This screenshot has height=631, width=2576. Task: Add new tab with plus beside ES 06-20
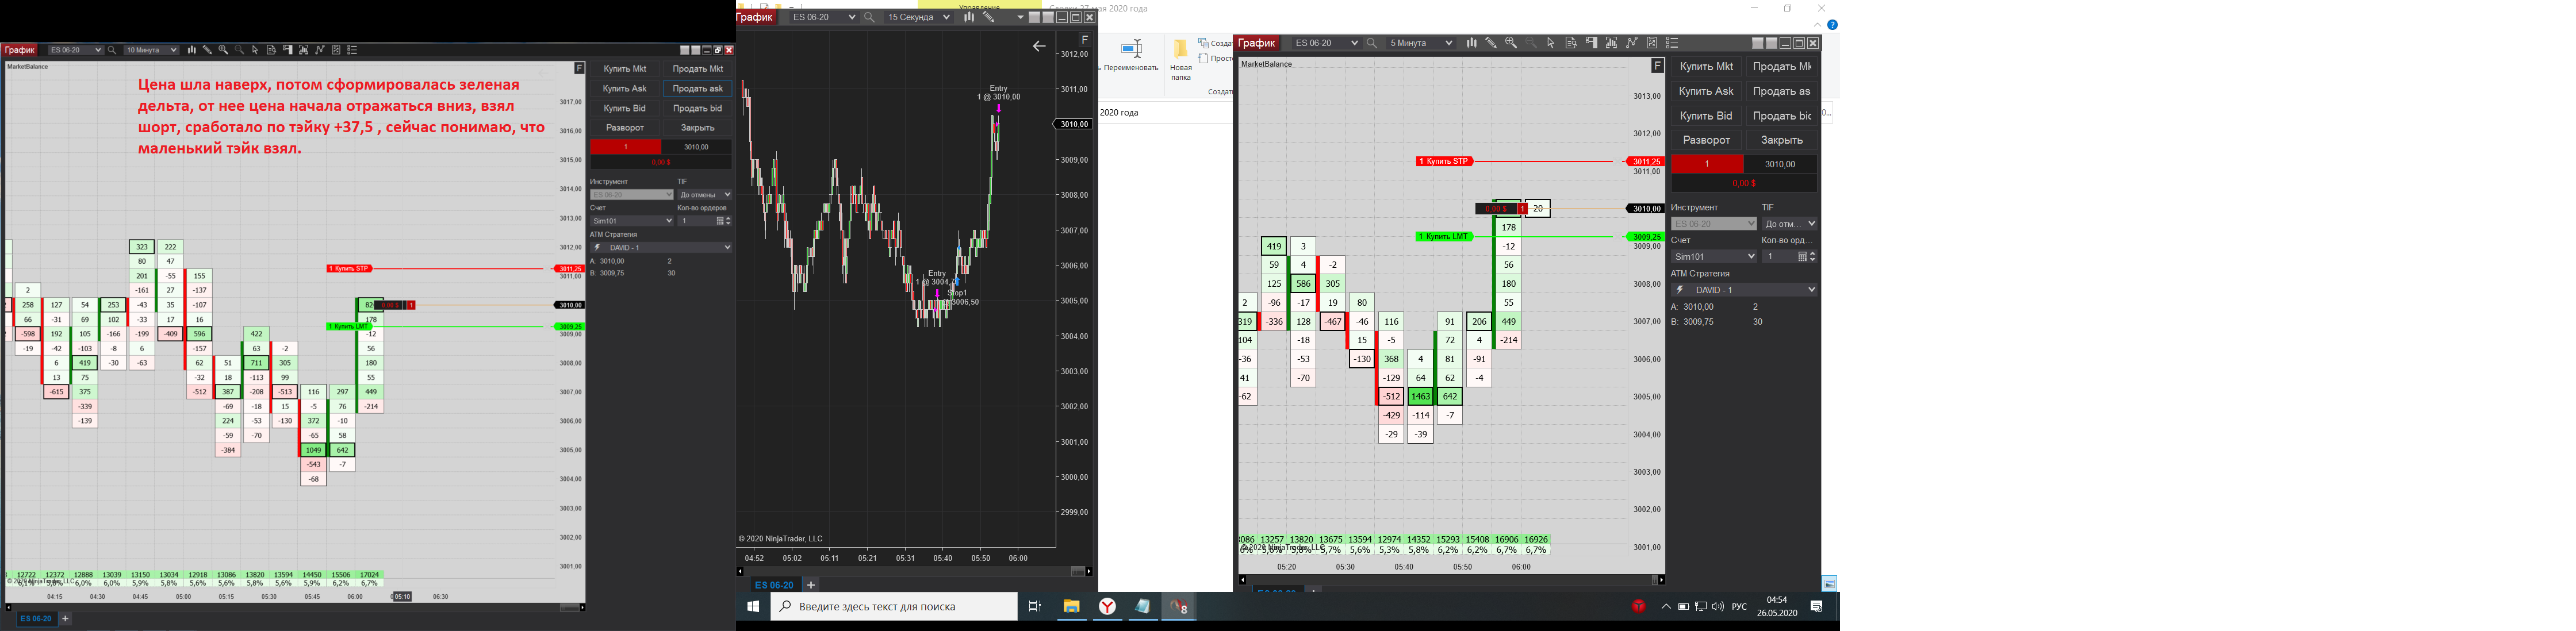click(x=811, y=585)
